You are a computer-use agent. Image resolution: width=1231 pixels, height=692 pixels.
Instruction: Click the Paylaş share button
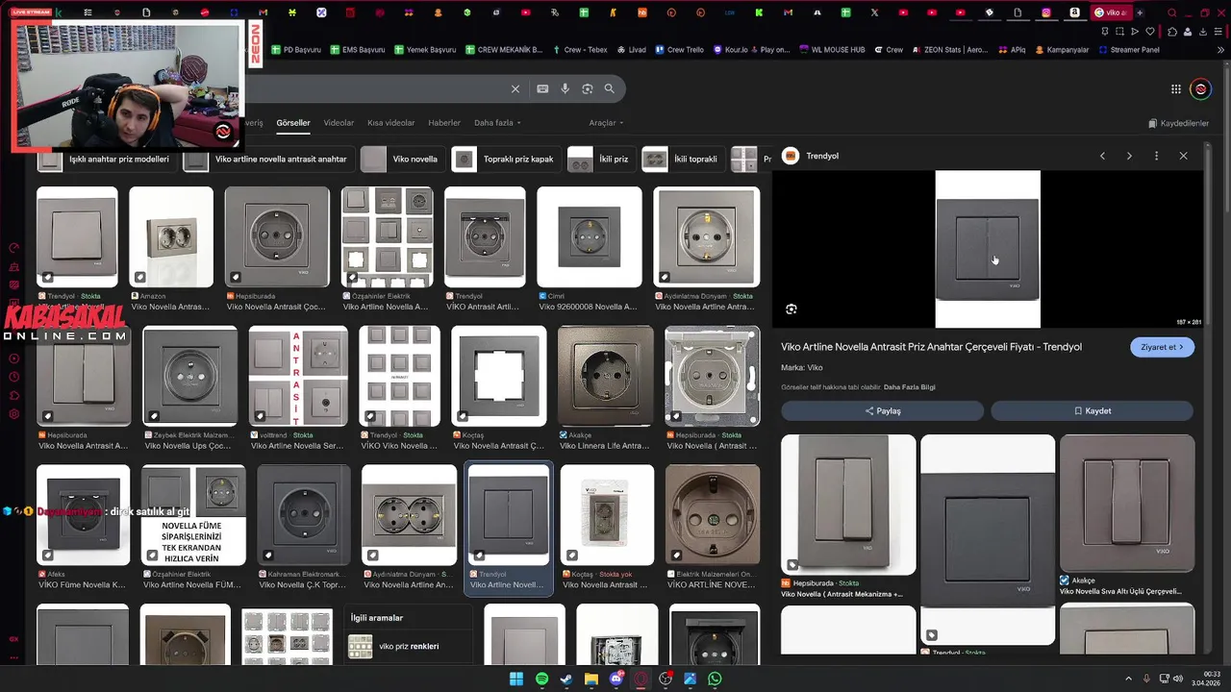point(882,410)
